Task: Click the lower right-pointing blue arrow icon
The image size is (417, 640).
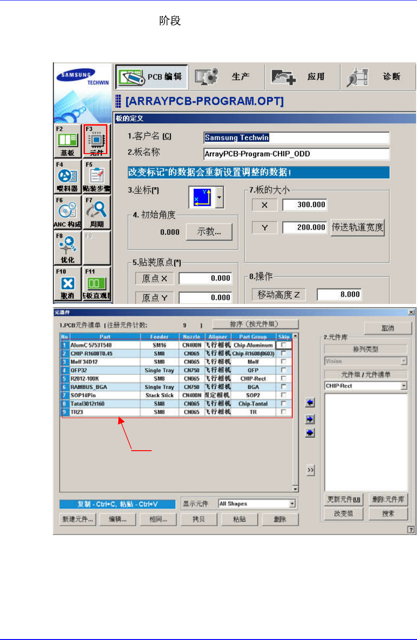Action: [x=310, y=433]
